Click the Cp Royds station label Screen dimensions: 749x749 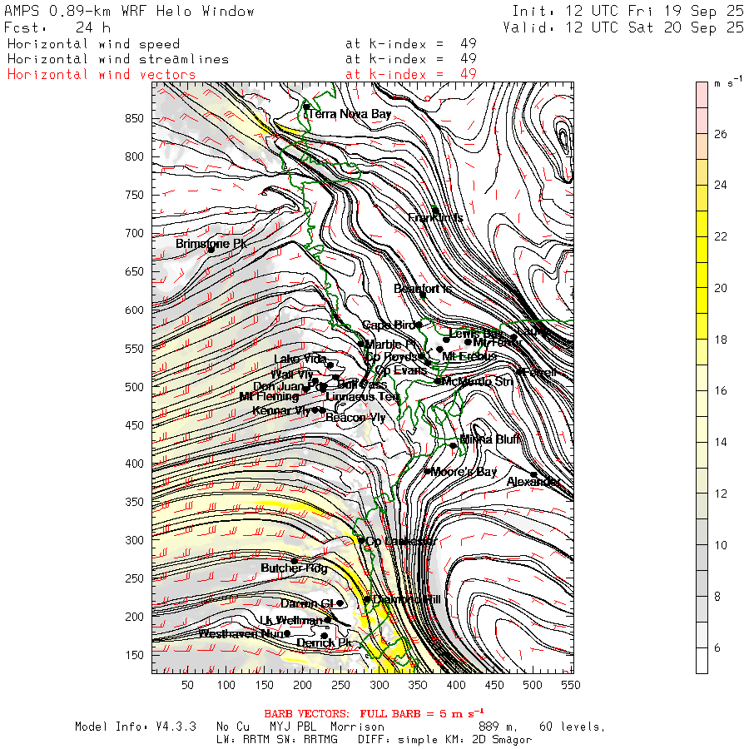392,357
